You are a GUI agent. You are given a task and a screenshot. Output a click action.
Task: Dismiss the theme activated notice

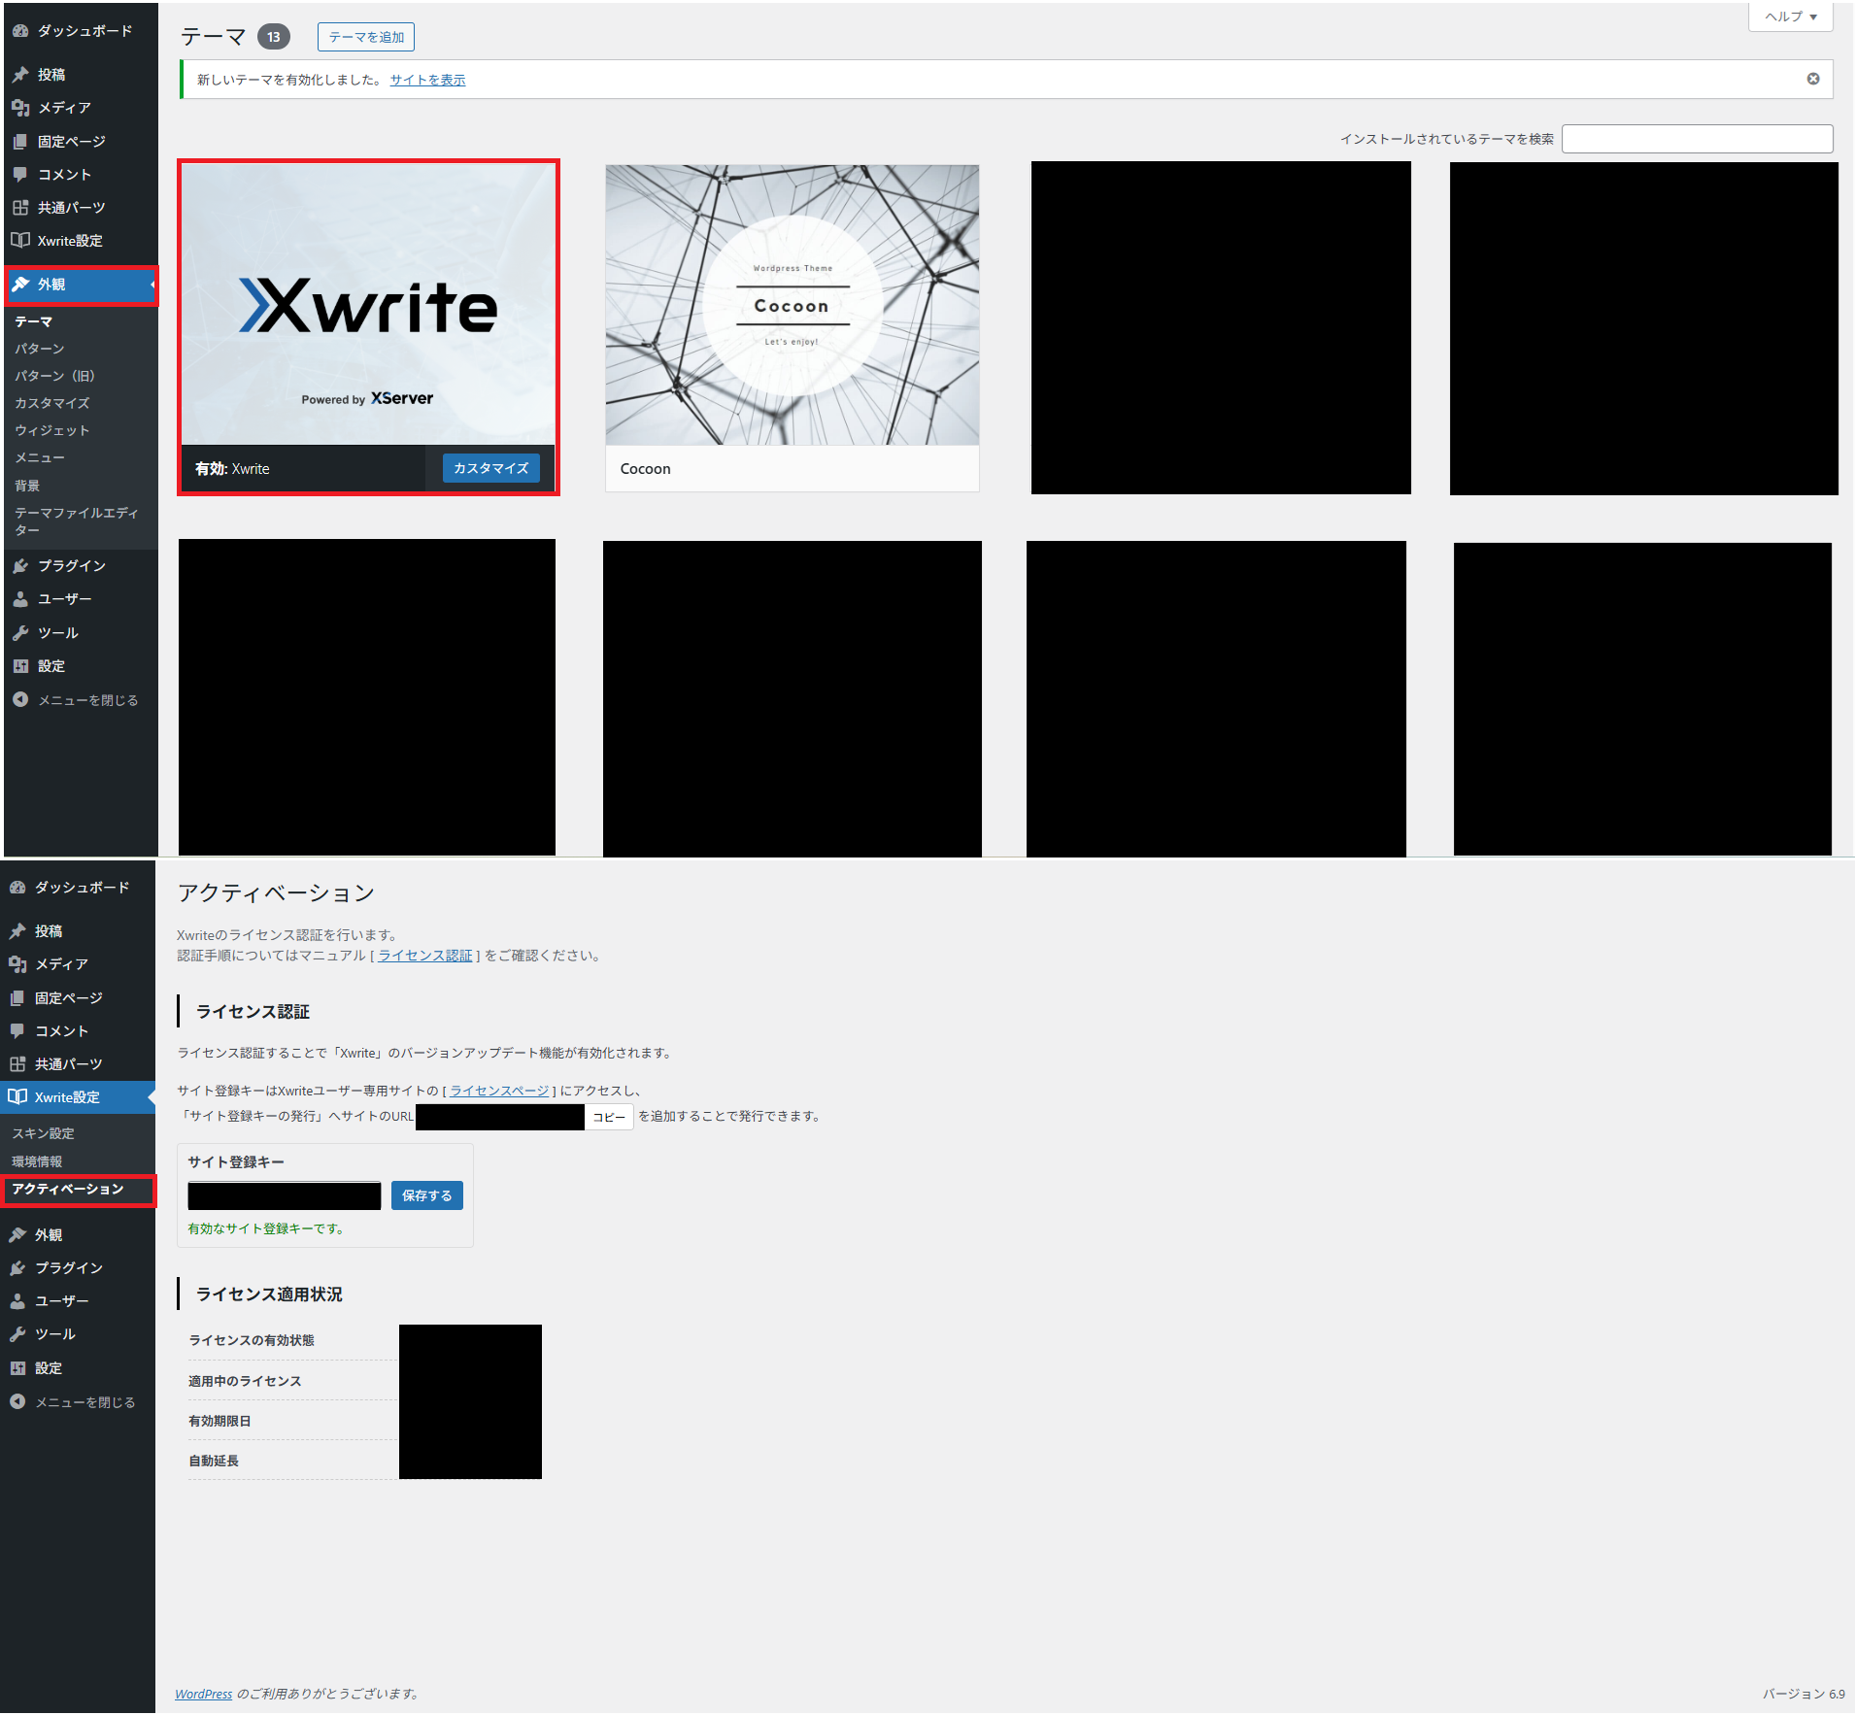coord(1812,80)
